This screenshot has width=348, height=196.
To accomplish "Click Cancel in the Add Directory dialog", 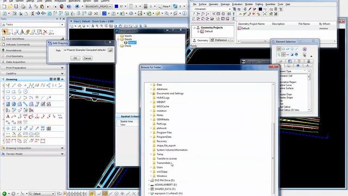I will (x=87, y=58).
